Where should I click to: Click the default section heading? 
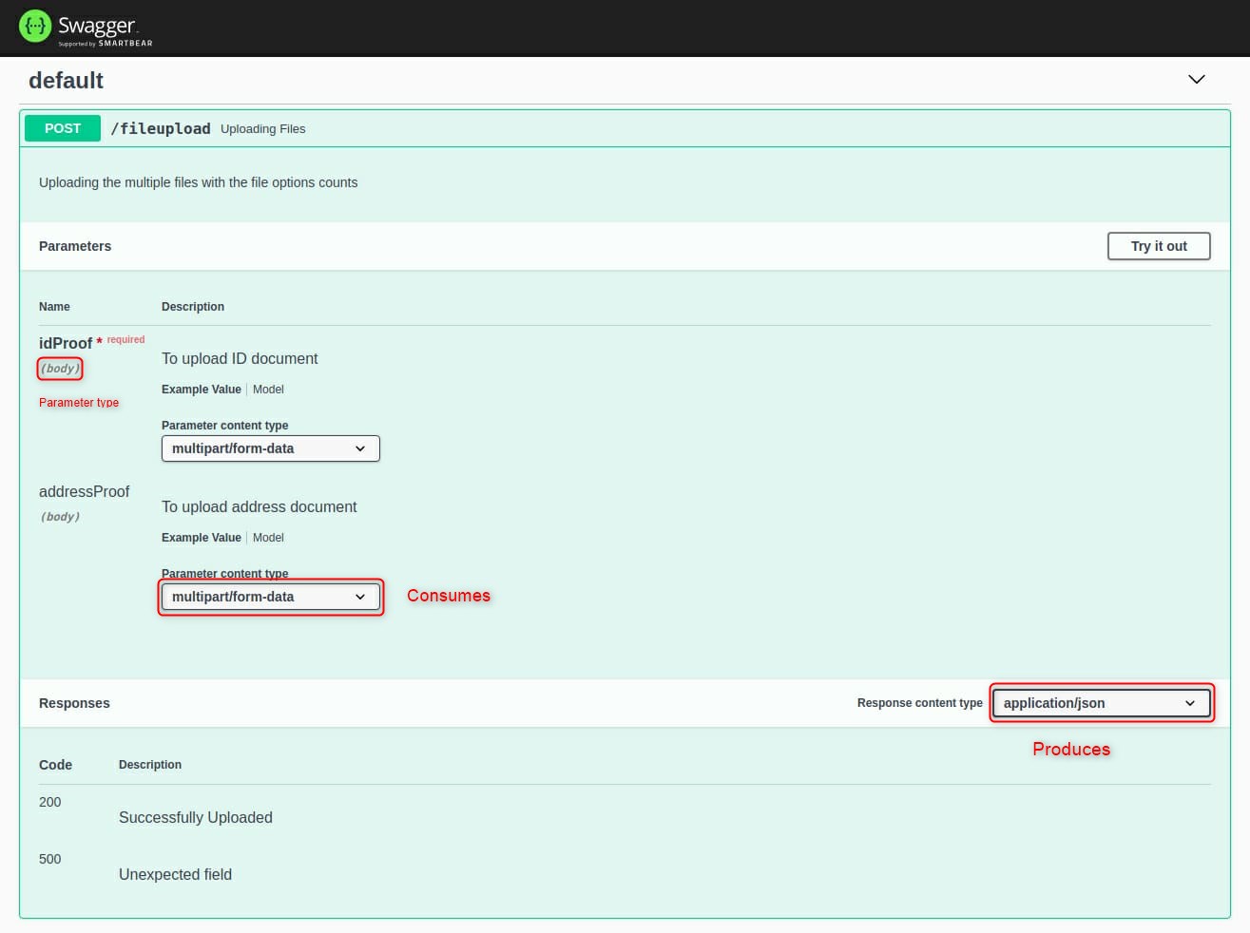(x=66, y=81)
